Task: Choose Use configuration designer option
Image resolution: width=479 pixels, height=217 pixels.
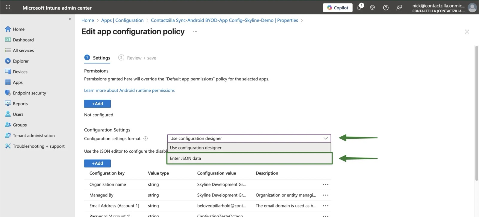Action: click(x=249, y=148)
